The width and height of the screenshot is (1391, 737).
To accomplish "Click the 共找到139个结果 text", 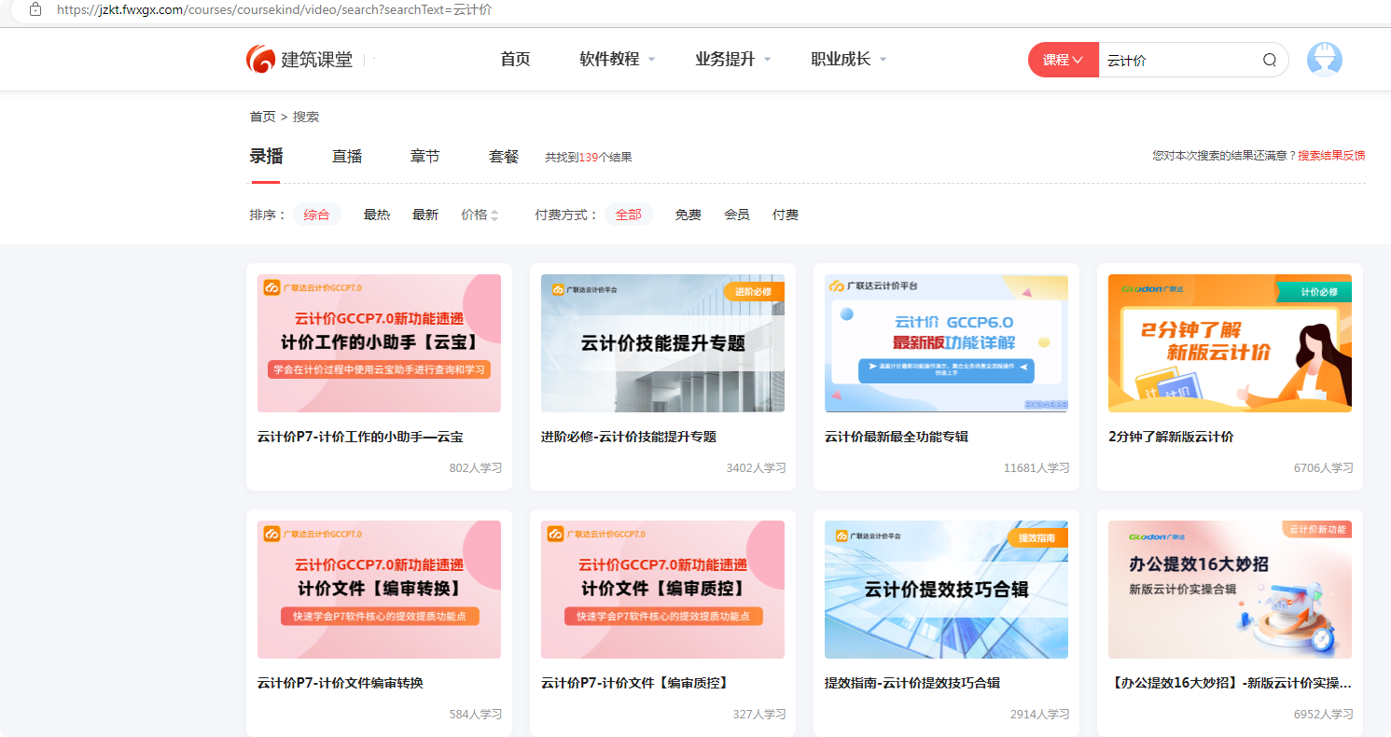I will 589,158.
